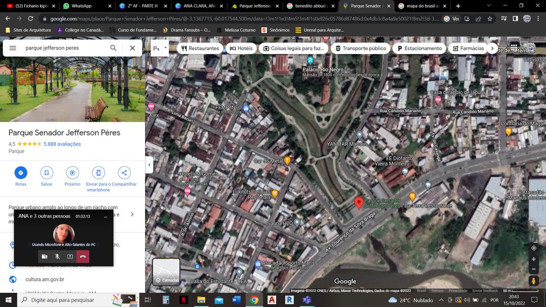This screenshot has width=546, height=307.
Task: Open Enviar feedback link on map
Action: [x=485, y=290]
